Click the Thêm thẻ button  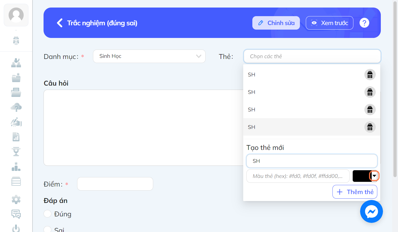355,192
